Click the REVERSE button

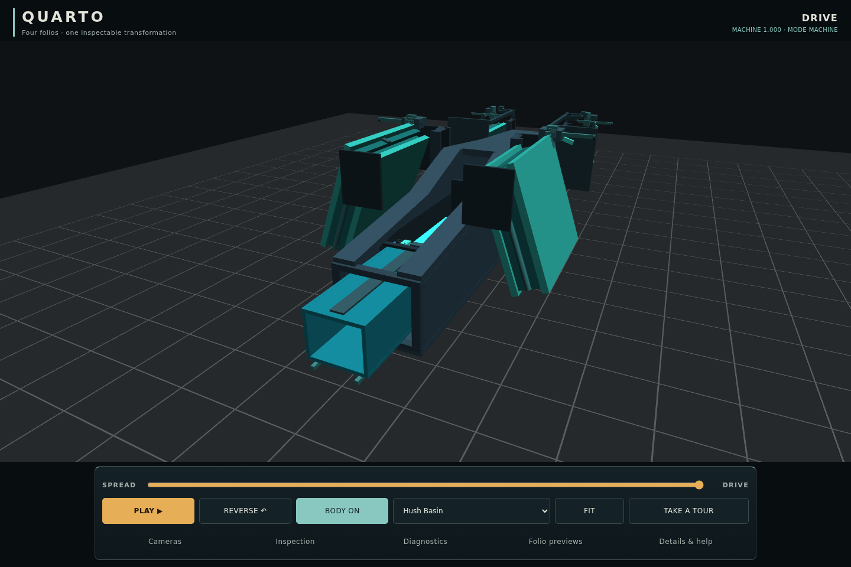(x=245, y=511)
